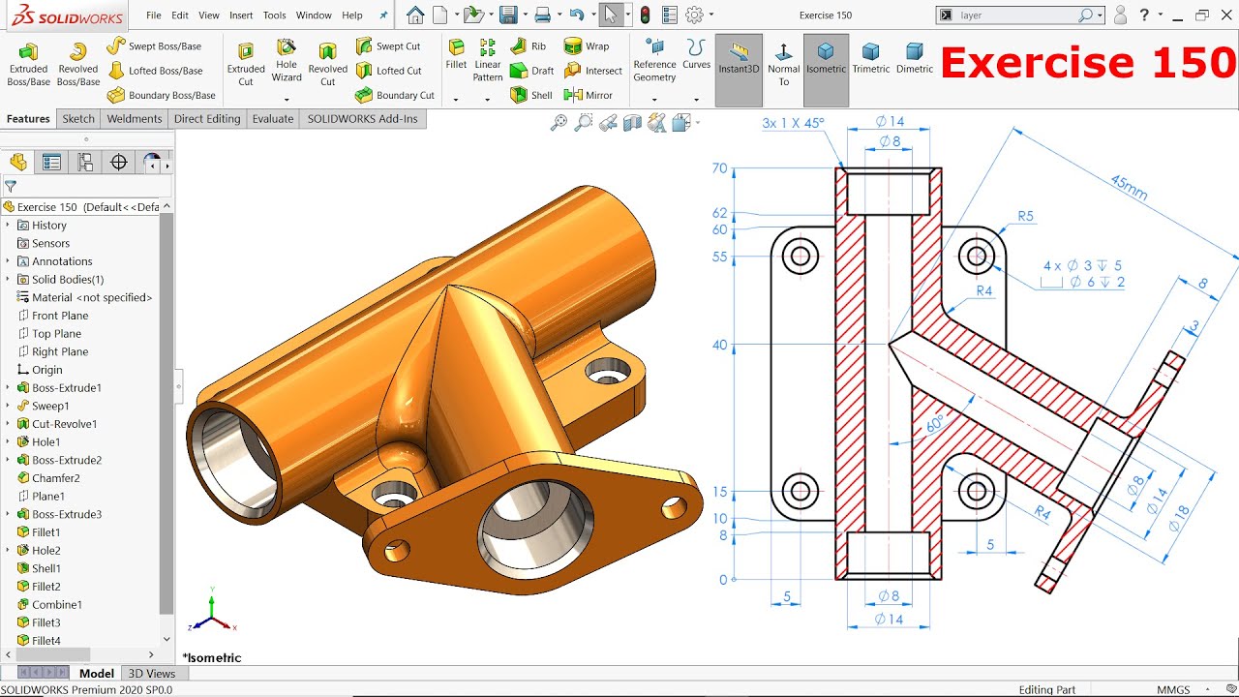This screenshot has height=697, width=1239.
Task: Open the DimXpertManager crosshair tab
Action: (x=119, y=163)
